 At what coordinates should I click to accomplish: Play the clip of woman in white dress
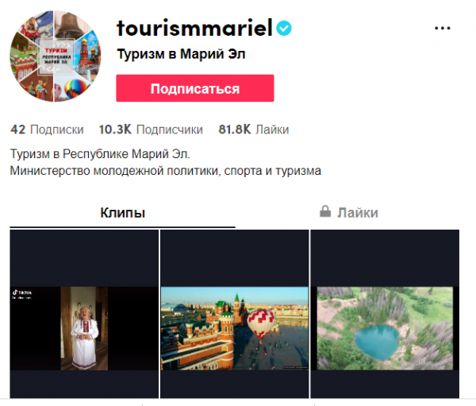[84, 314]
